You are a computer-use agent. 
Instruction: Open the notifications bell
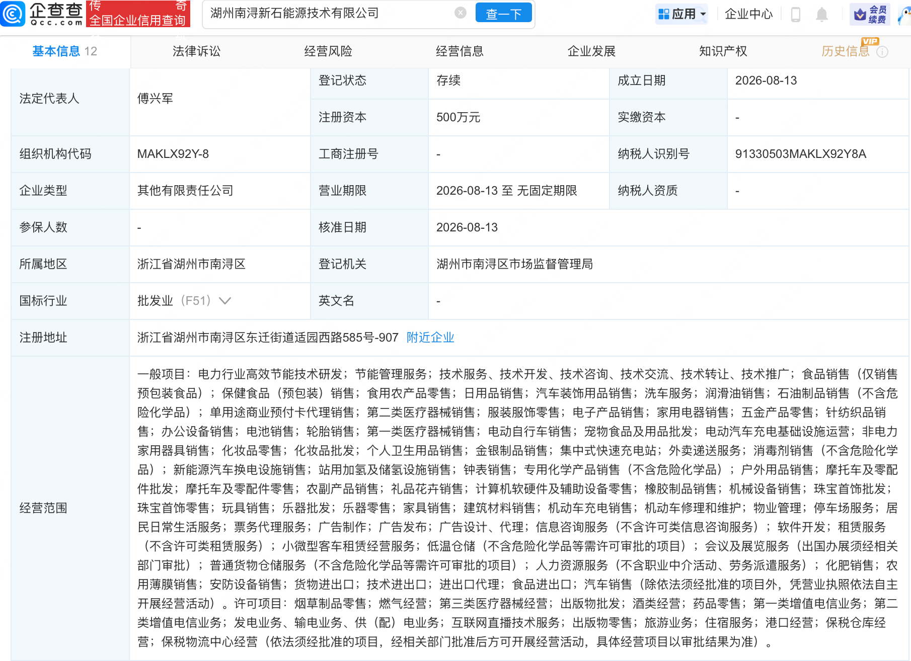[x=822, y=14]
